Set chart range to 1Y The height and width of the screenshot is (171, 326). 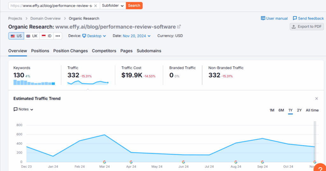pyautogui.click(x=290, y=110)
